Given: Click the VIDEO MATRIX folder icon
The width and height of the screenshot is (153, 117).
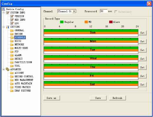Looking at the screenshot, I should point(12,87).
